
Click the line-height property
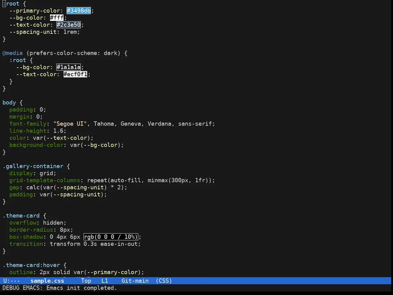(x=28, y=131)
